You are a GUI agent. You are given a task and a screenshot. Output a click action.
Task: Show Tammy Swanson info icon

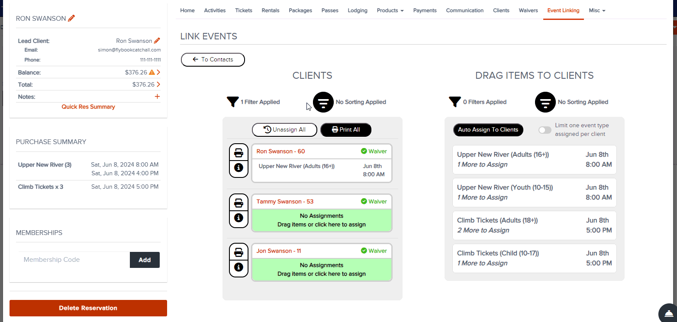[x=239, y=218]
